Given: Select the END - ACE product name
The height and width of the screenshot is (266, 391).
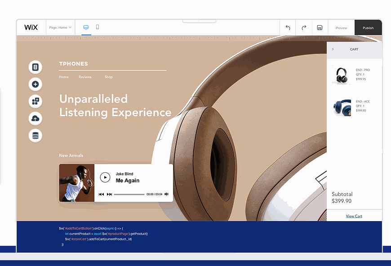Looking at the screenshot, I should (x=363, y=101).
